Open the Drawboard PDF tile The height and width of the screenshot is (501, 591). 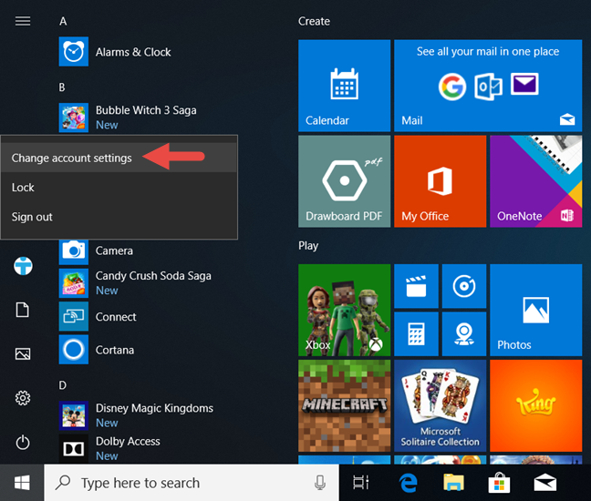(x=344, y=181)
